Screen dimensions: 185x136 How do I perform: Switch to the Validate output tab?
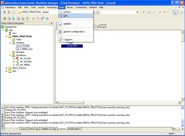click(x=45, y=129)
